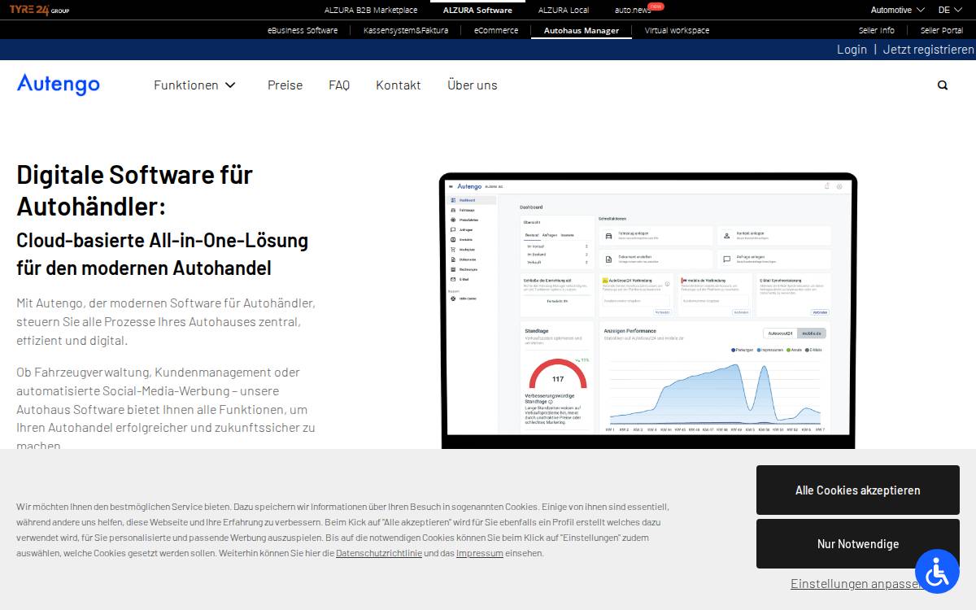Click the TYRE24 Group logo
Image resolution: width=976 pixels, height=610 pixels.
pos(39,10)
